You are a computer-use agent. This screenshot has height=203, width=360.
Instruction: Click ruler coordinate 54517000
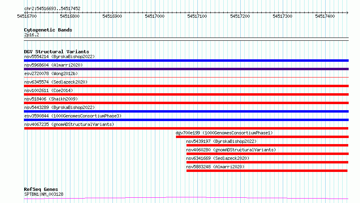155,16
